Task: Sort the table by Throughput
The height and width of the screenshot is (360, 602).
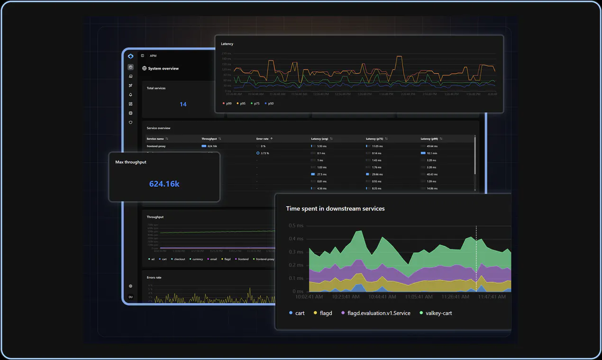Action: tap(211, 139)
